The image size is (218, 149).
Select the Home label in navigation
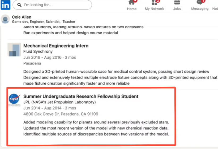point(132,9)
